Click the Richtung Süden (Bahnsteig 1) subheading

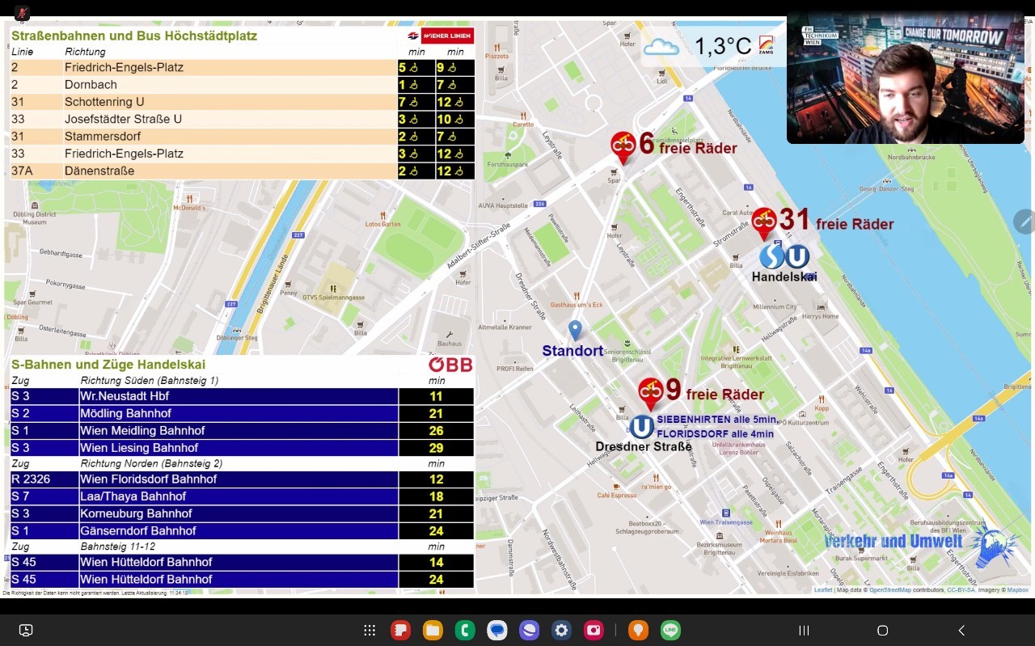(150, 381)
